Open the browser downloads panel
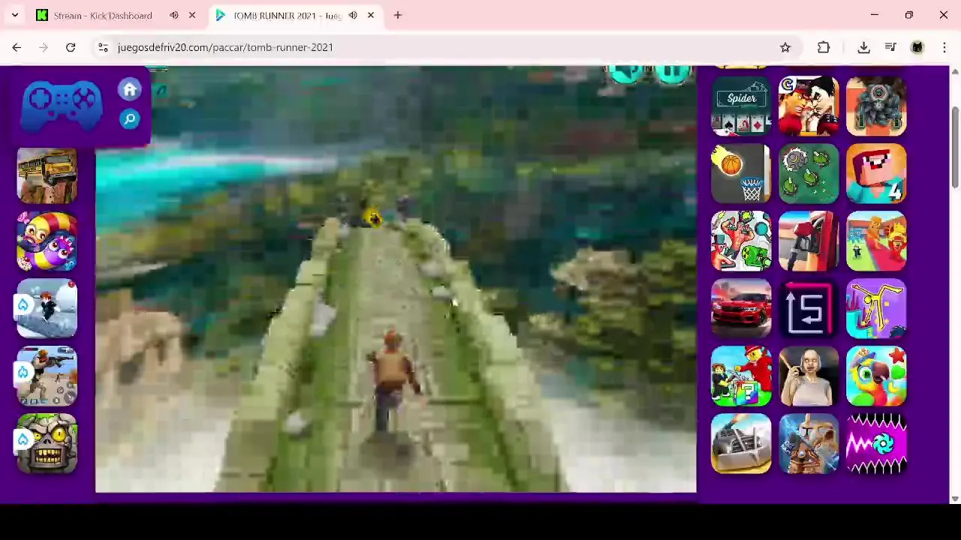 pyautogui.click(x=863, y=47)
